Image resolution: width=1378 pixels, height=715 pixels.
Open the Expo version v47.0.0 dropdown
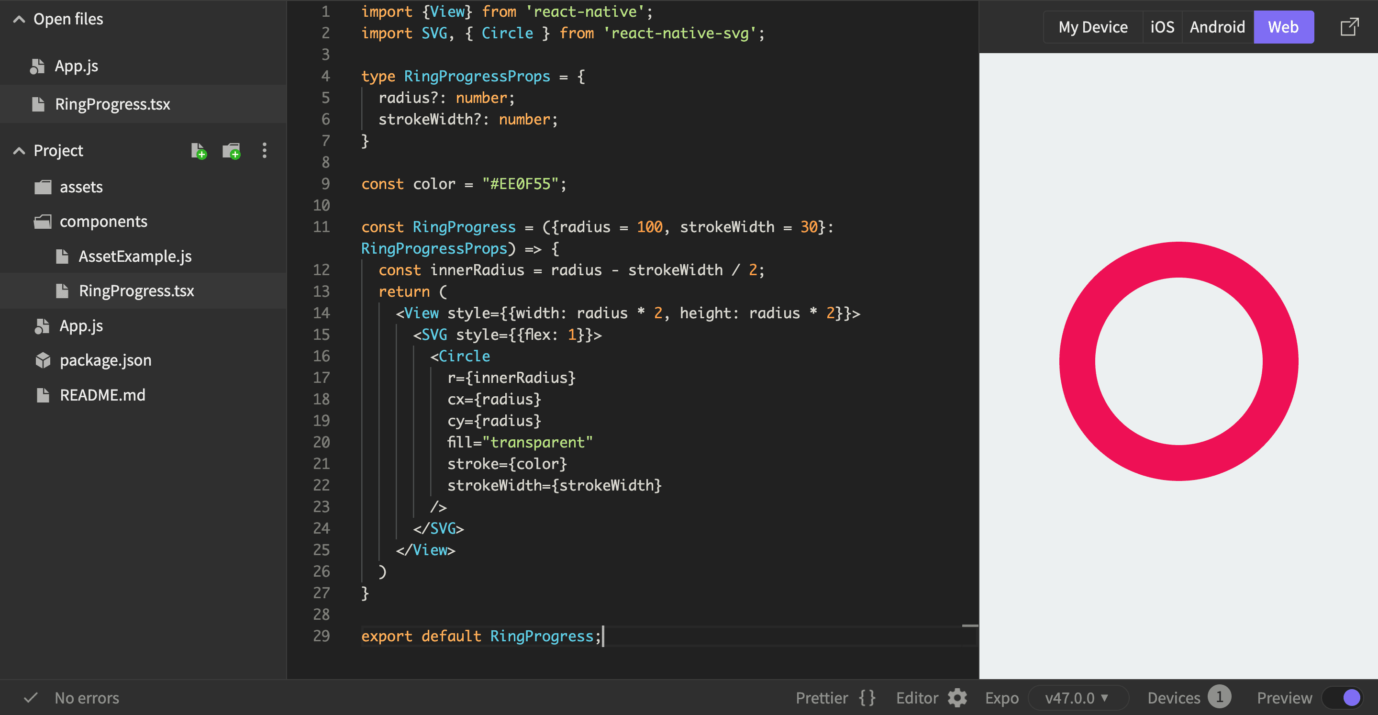pyautogui.click(x=1078, y=697)
